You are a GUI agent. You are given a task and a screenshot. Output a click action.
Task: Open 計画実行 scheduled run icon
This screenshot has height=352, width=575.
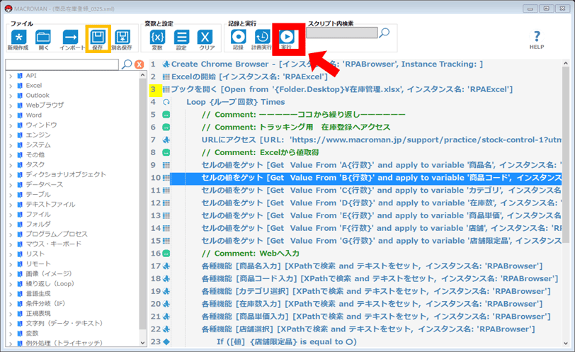(x=262, y=37)
